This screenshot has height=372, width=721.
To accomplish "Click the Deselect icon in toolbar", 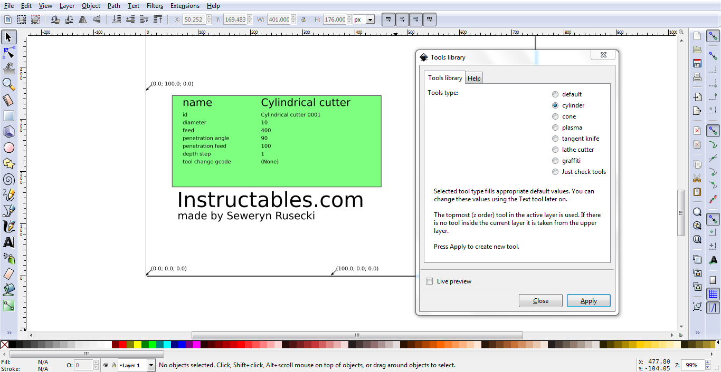I will coord(35,19).
